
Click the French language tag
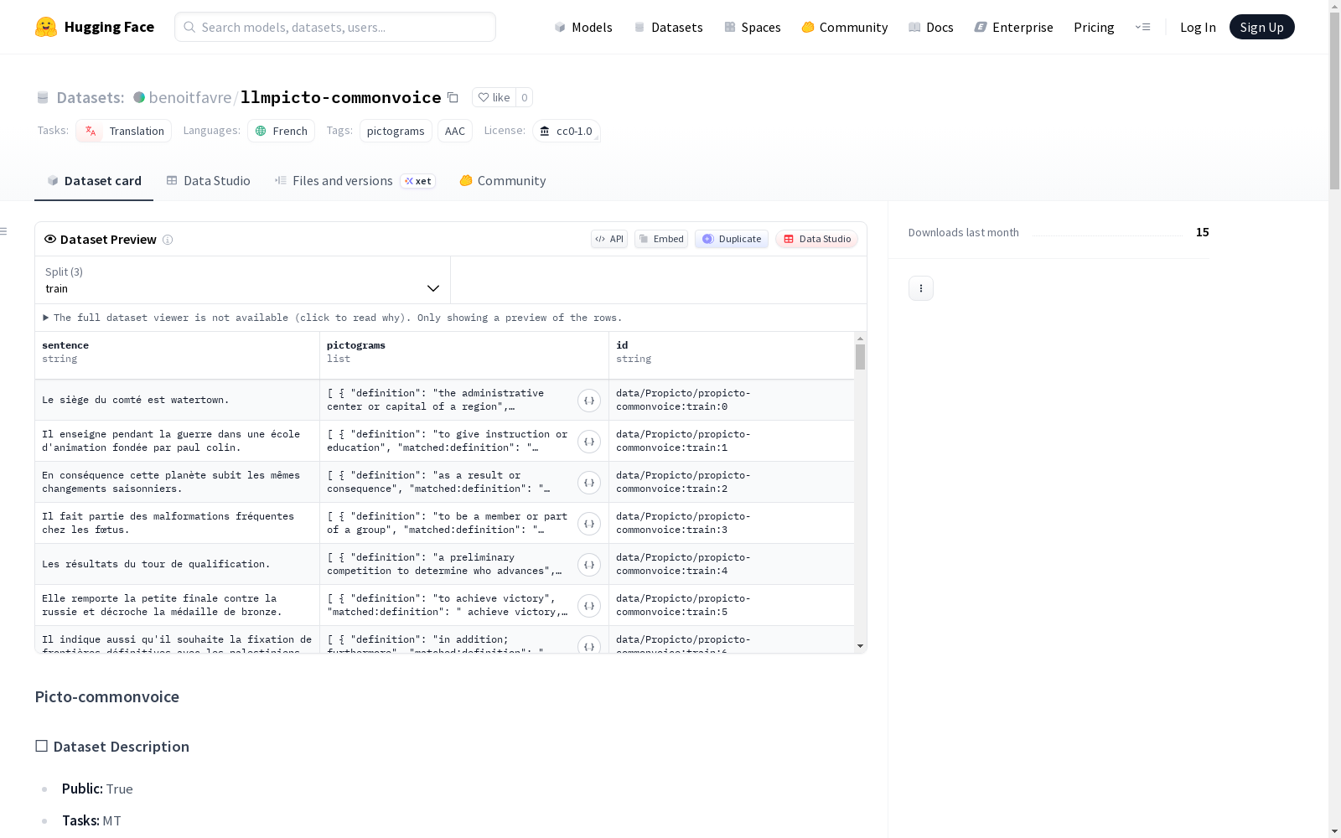281,131
